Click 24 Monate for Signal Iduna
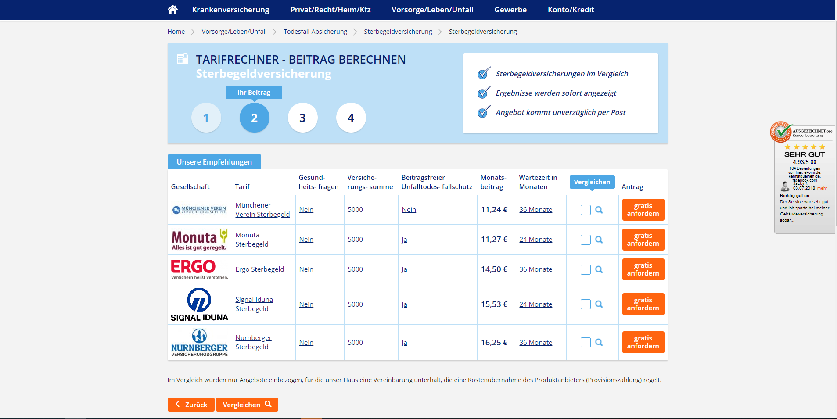The image size is (837, 419). [535, 304]
